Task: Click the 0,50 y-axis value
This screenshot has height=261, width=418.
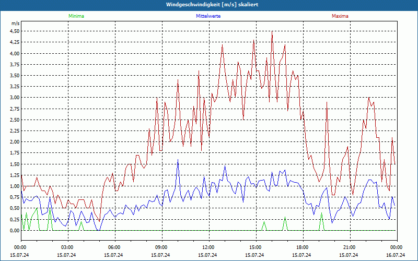Action: [15, 208]
